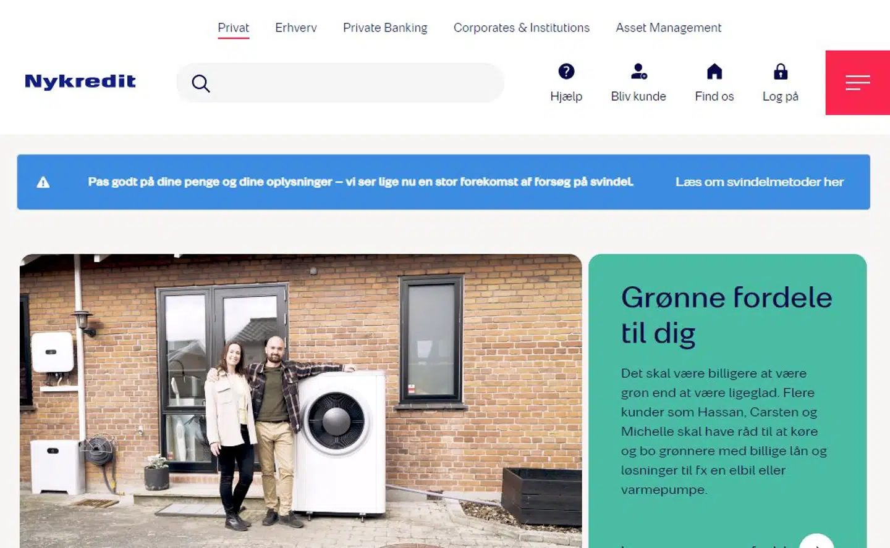890x548 pixels.
Task: Go to Corporates & Institutions
Action: [x=522, y=28]
